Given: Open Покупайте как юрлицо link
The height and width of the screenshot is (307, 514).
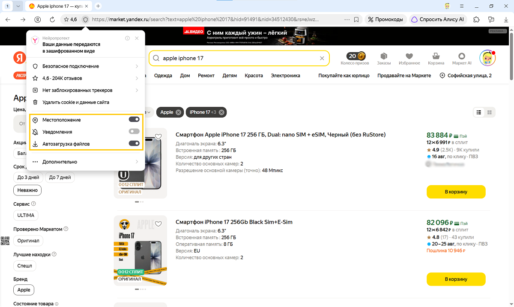Looking at the screenshot, I should pos(344,75).
